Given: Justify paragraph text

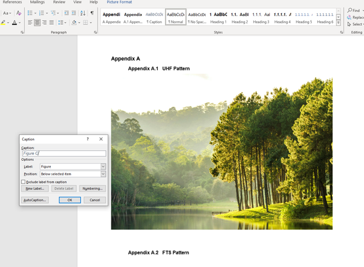Looking at the screenshot, I should (51, 23).
